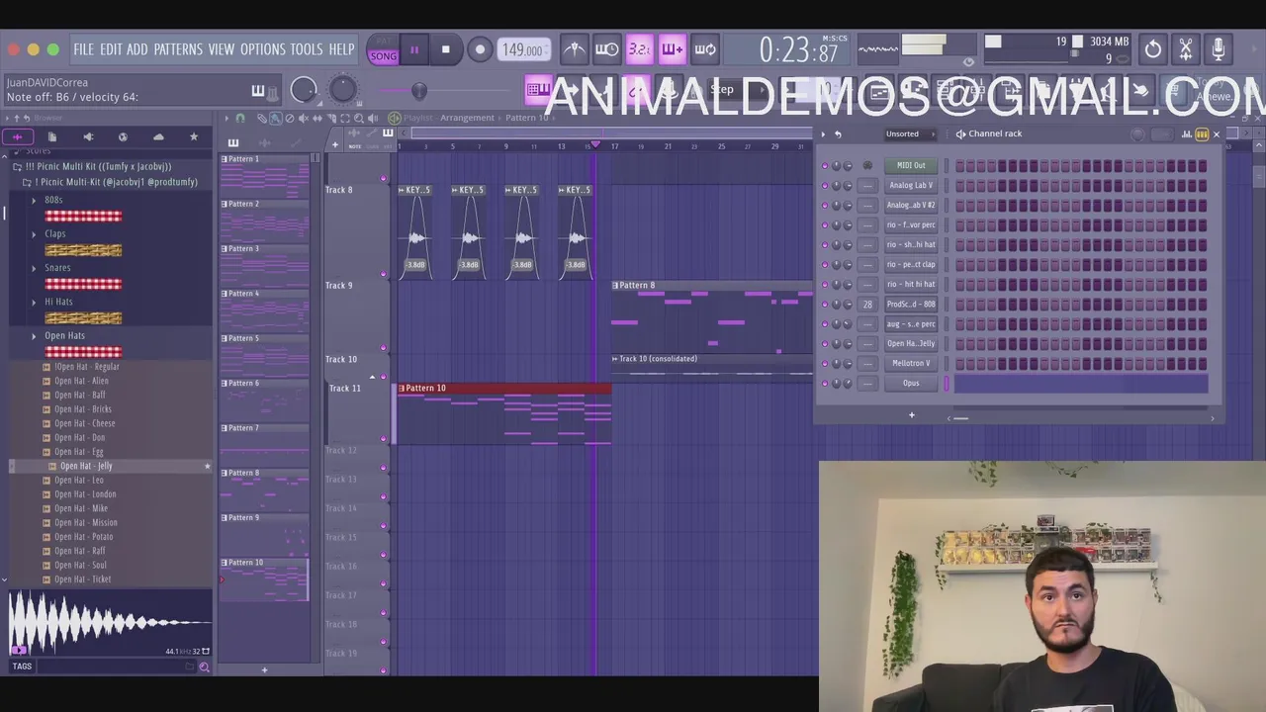1266x712 pixels.
Task: Select Pattern 4 in the pattern picker
Action: point(264,311)
